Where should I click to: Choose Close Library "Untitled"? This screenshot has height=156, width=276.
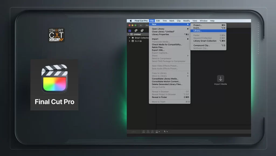(x=170, y=32)
